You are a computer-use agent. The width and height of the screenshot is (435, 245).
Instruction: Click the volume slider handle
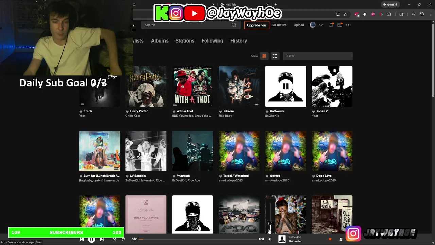(x=270, y=224)
